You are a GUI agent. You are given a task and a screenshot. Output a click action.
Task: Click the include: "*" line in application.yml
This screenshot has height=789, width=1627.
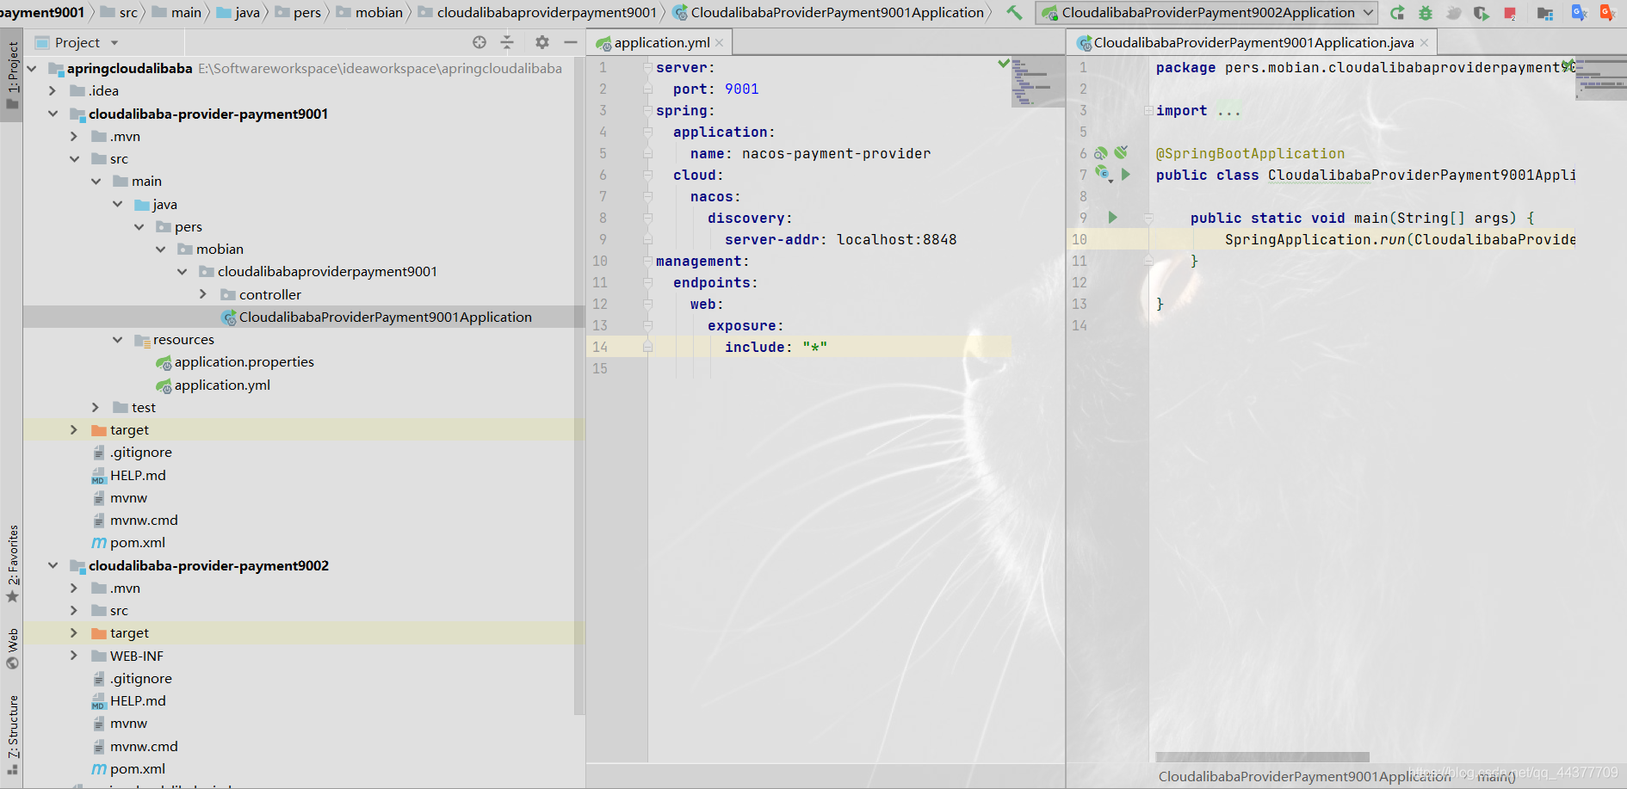point(776,347)
